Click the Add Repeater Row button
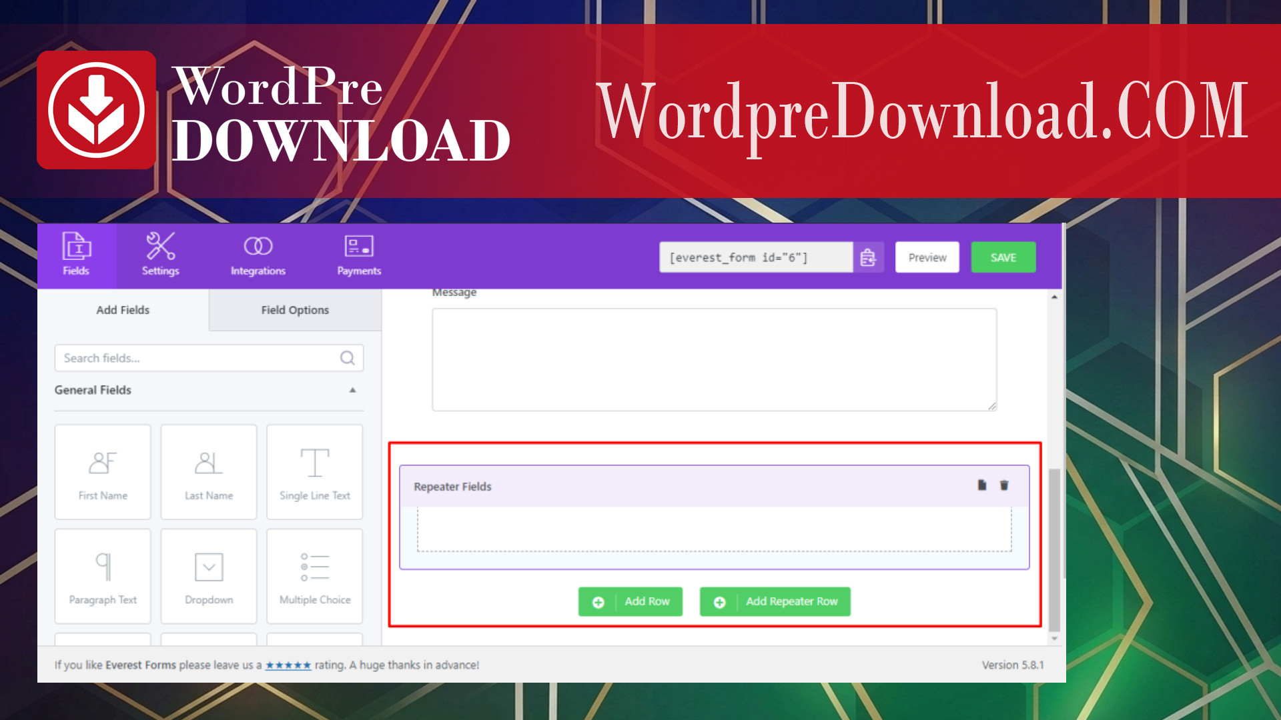This screenshot has height=720, width=1281. [x=775, y=601]
